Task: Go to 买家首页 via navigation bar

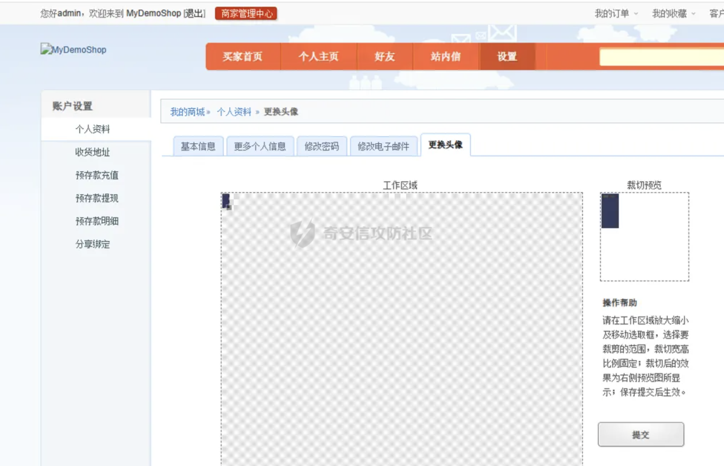Action: tap(243, 57)
